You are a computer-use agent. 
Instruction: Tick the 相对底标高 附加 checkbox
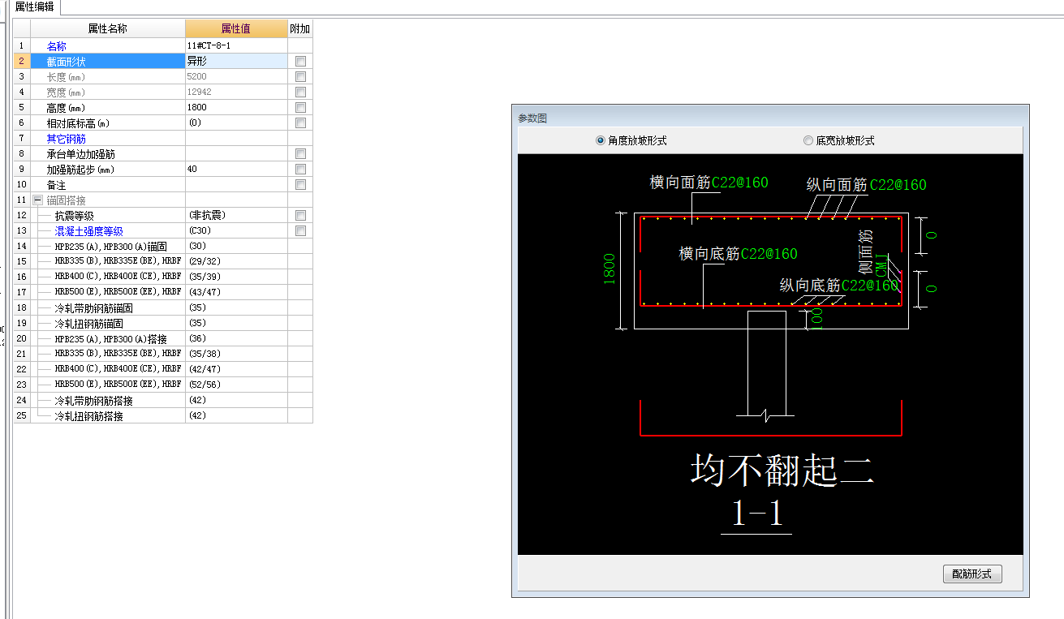pos(300,123)
